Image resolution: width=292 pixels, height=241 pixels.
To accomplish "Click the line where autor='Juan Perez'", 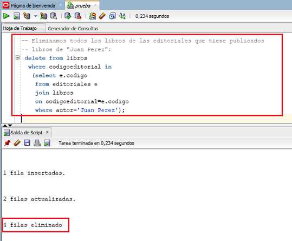I will pyautogui.click(x=80, y=110).
